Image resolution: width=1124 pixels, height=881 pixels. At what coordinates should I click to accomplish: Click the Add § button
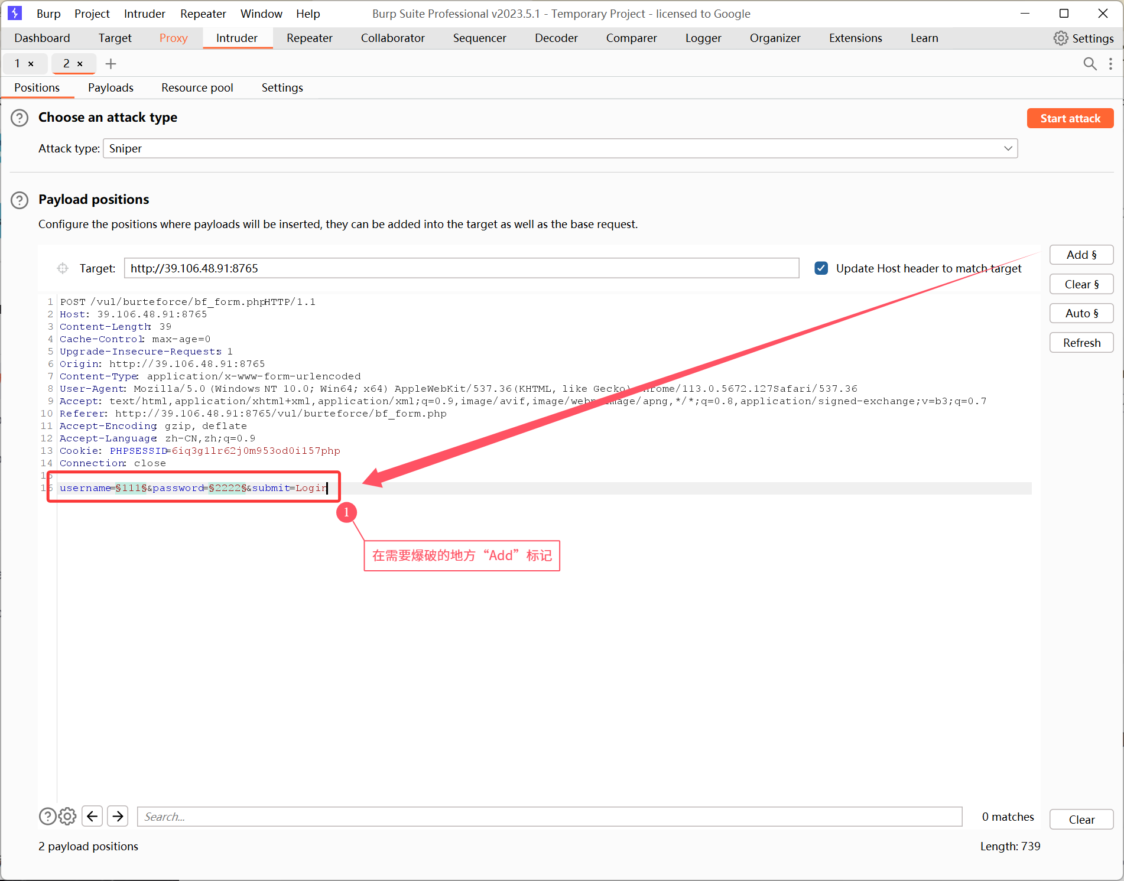(1081, 255)
